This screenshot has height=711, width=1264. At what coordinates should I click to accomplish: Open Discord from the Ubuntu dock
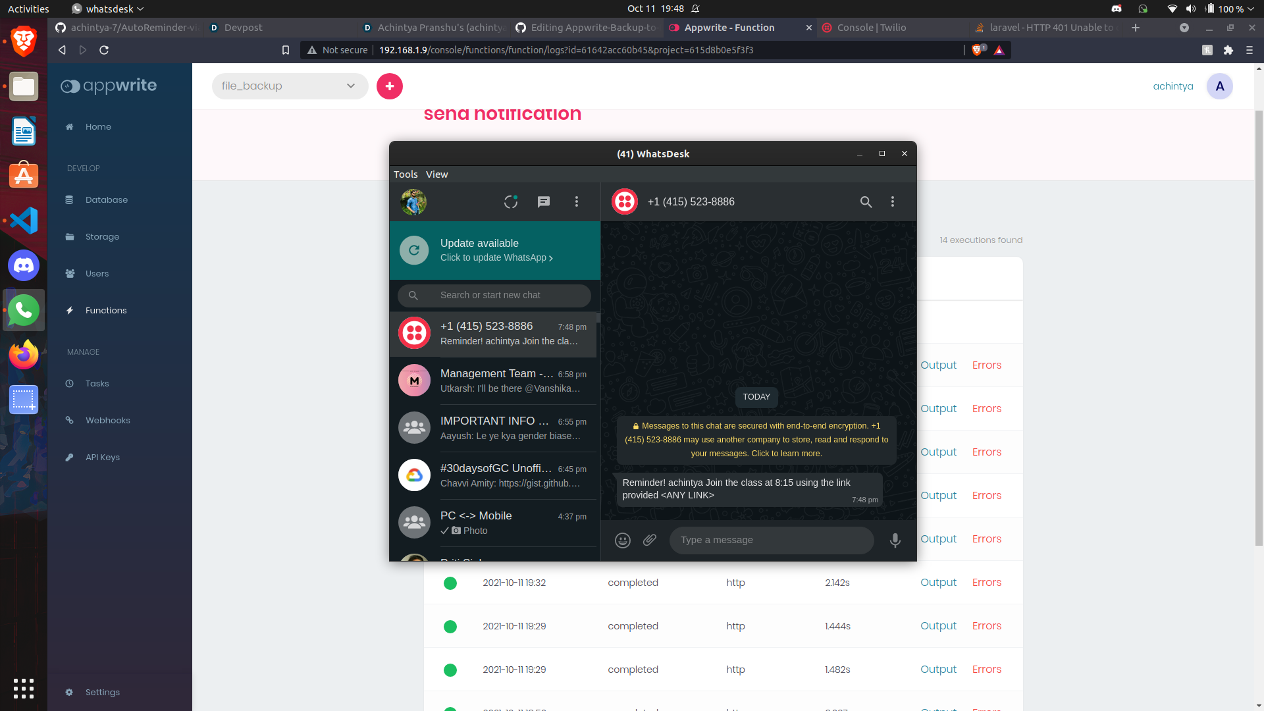tap(24, 265)
